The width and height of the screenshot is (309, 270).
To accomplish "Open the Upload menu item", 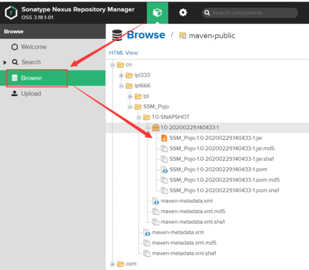I will point(53,94).
